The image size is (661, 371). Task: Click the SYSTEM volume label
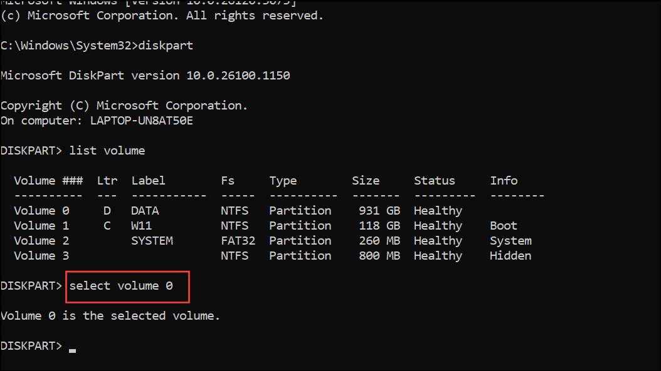coord(152,241)
